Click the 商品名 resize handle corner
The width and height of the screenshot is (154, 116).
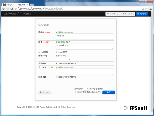(112, 39)
